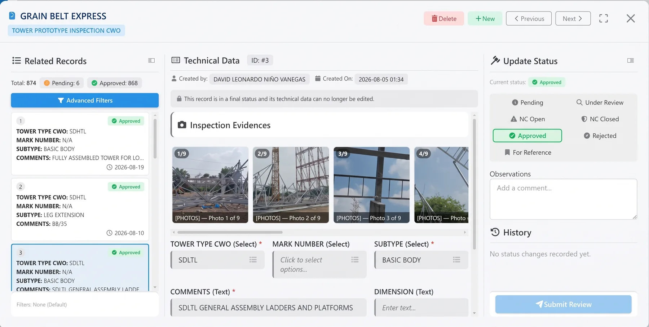
Task: Toggle fullscreen expand icon
Action: pyautogui.click(x=604, y=18)
